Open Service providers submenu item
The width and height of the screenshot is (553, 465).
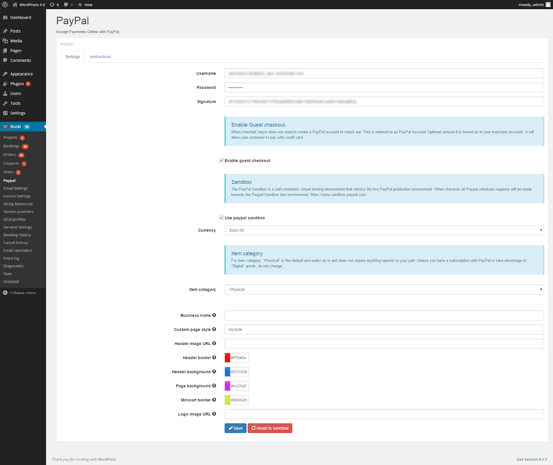coord(18,212)
